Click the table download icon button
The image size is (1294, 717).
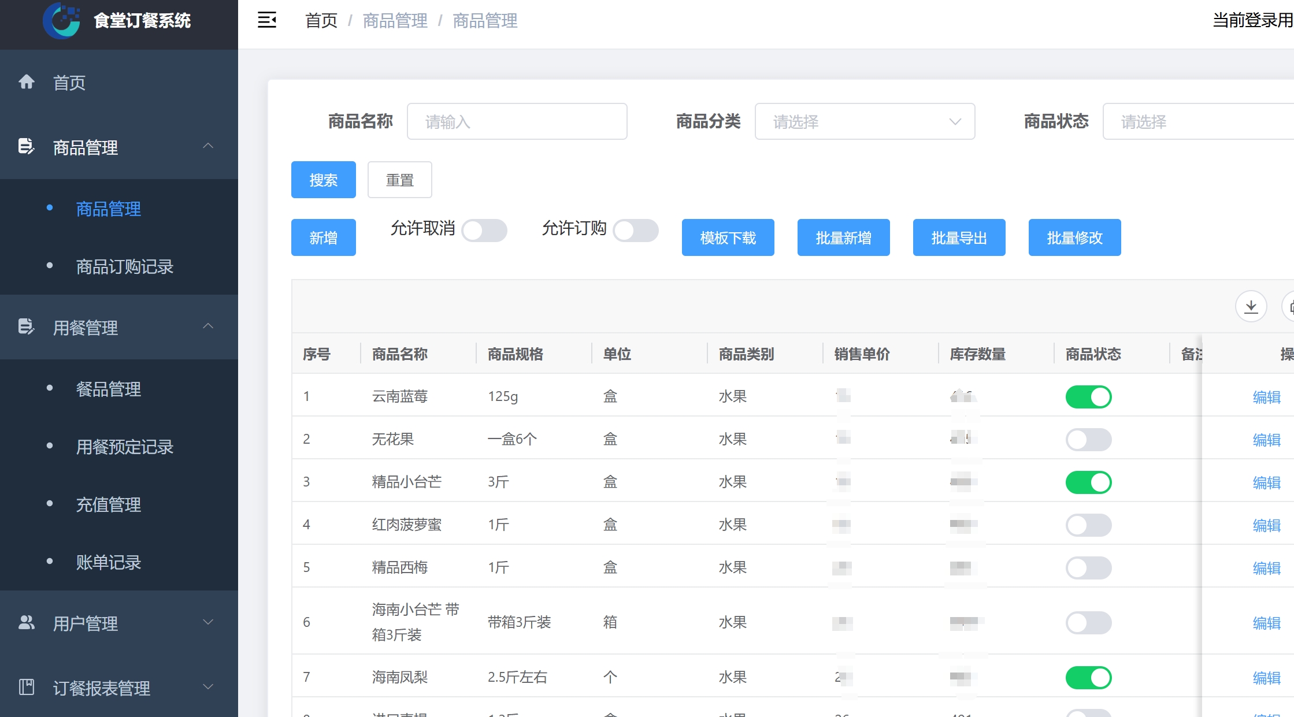[1251, 306]
